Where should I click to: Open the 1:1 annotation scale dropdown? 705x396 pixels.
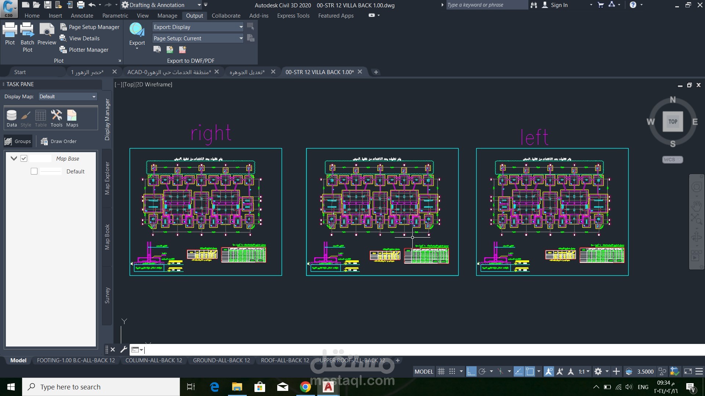[584, 371]
